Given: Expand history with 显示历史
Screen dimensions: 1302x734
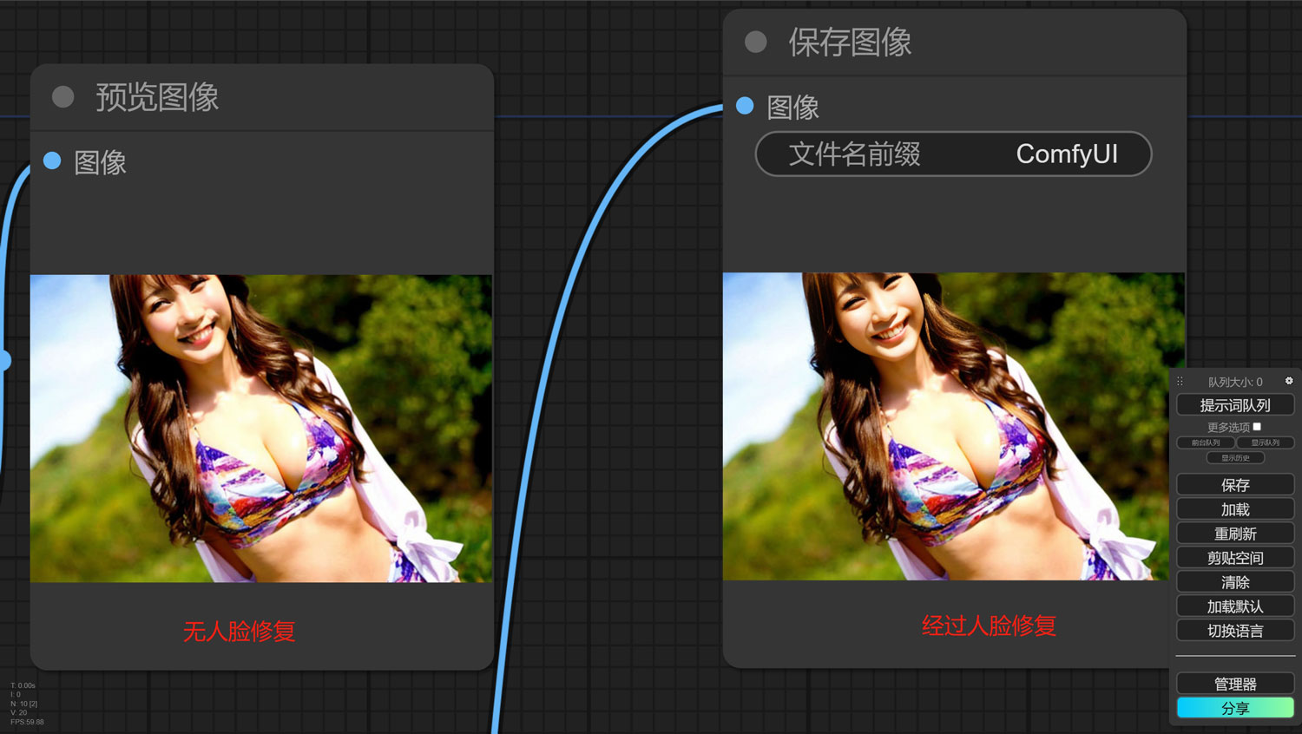Looking at the screenshot, I should tap(1235, 458).
